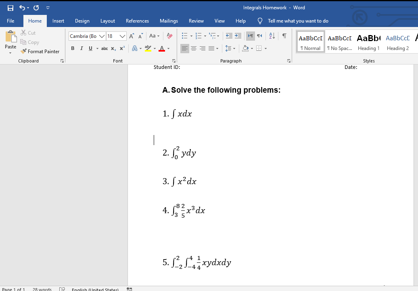Viewport: 418px width, 291px height.
Task: Switch to the References tab
Action: (137, 21)
